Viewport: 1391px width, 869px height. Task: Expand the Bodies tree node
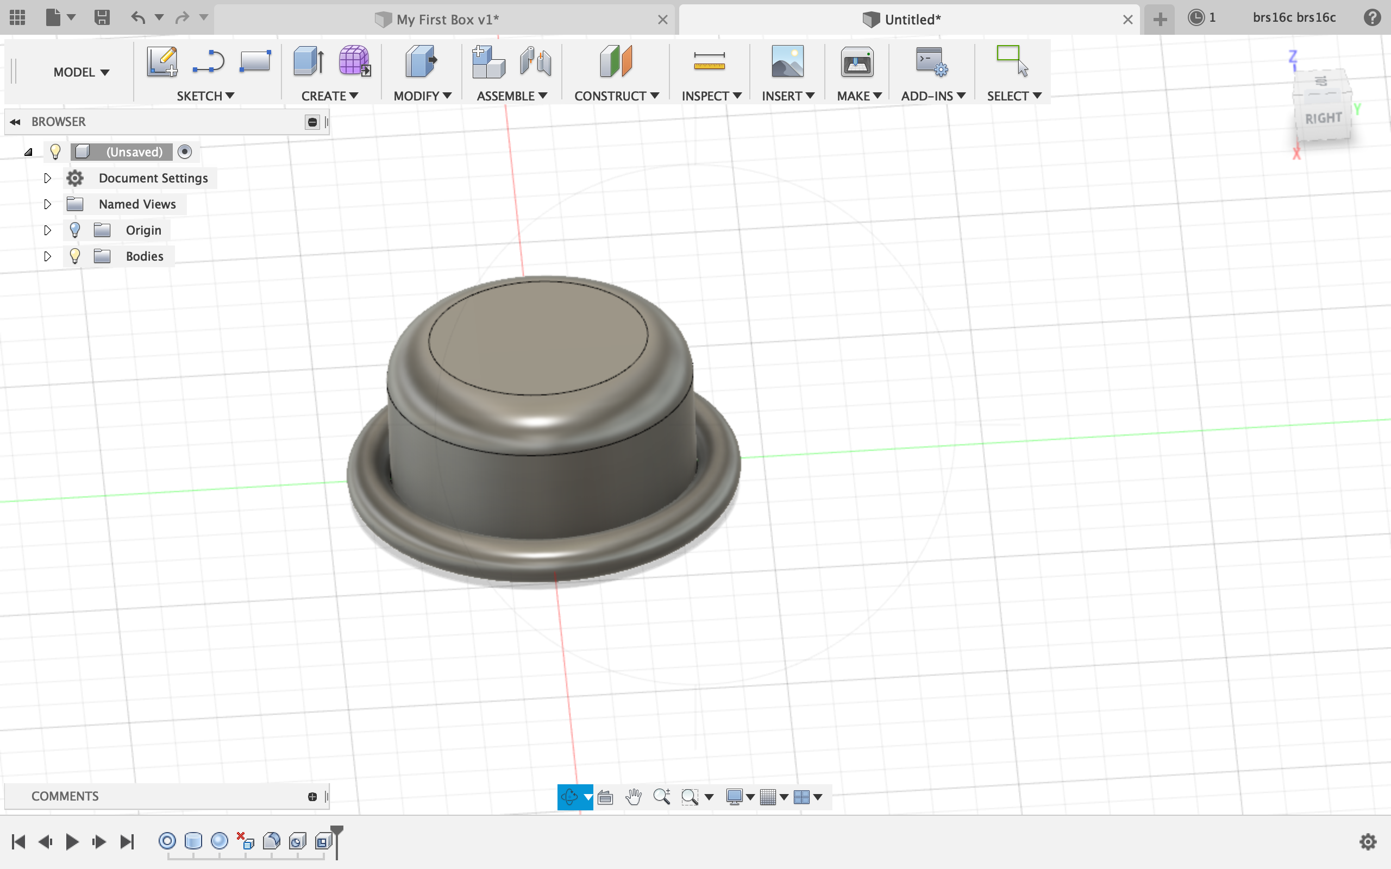[x=48, y=256]
